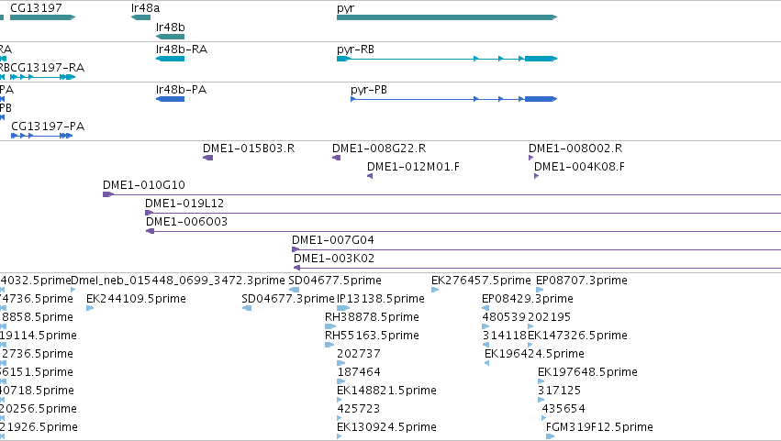Image resolution: width=781 pixels, height=441 pixels.
Task: Select the IP13138.5prime label
Action: 381,299
